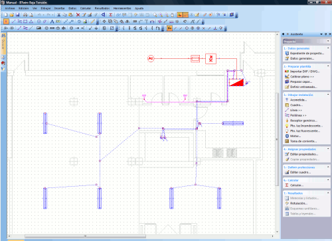Open the Proyecto dropdown in Asistente panel
Image resolution: width=332 pixels, height=241 pixels.
(307, 41)
